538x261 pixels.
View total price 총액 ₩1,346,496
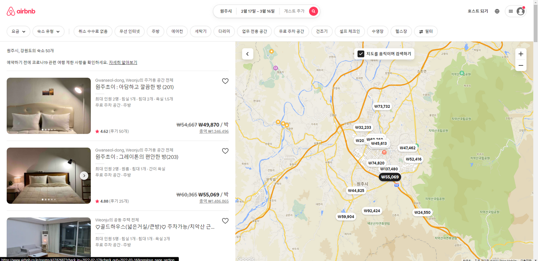(x=214, y=132)
